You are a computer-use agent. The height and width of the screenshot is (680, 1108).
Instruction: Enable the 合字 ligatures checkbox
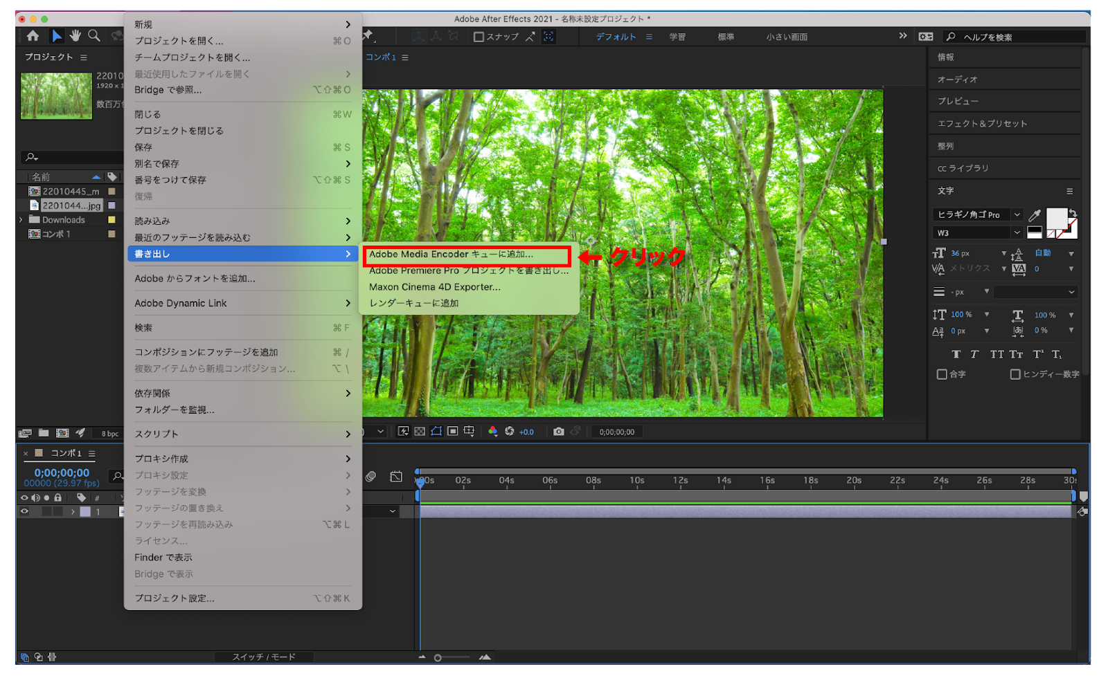(942, 374)
